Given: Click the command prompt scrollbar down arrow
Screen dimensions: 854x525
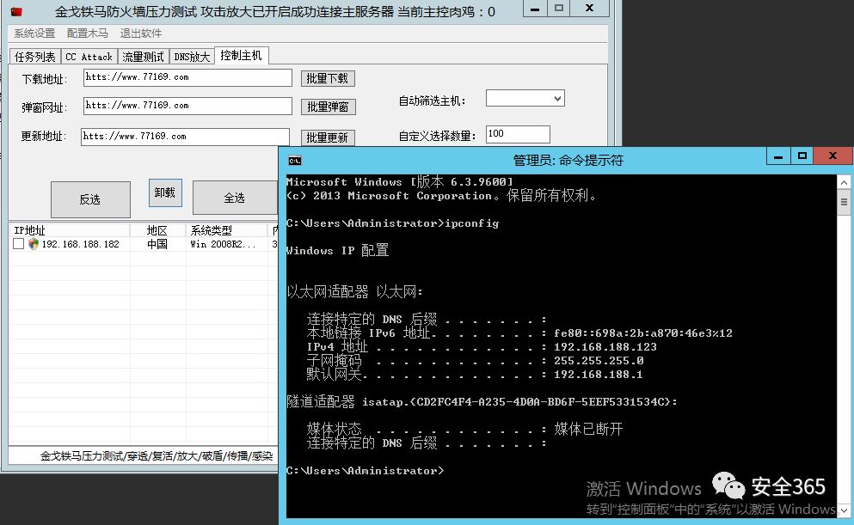Looking at the screenshot, I should click(x=844, y=510).
